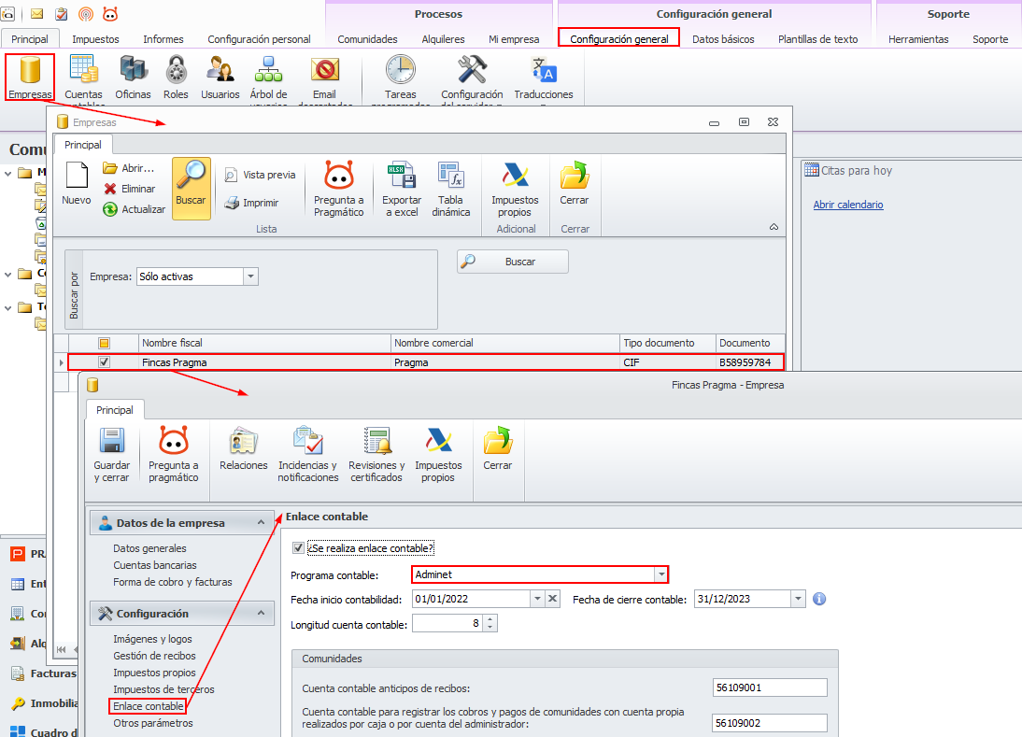Collapse the Configuración sidebar section
This screenshot has height=737, width=1022.
[x=261, y=613]
